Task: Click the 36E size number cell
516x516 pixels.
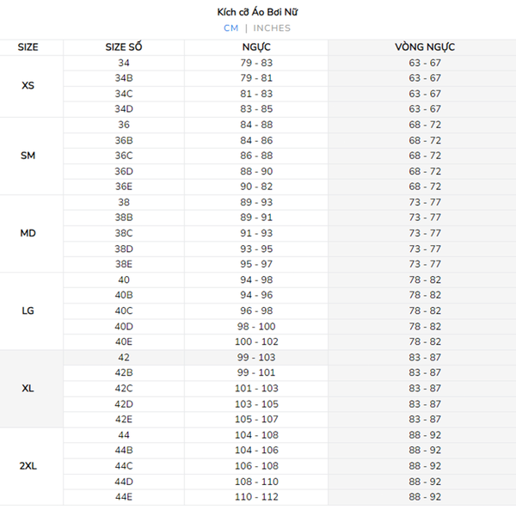Action: pos(124,187)
